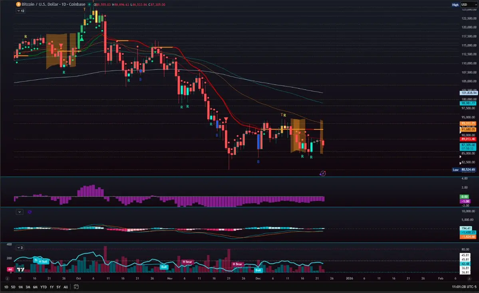Viewport: 479px width, 293px height.
Task: Click the round timezone icon at the bottom-left corner of the time axis
Action: point(7,279)
